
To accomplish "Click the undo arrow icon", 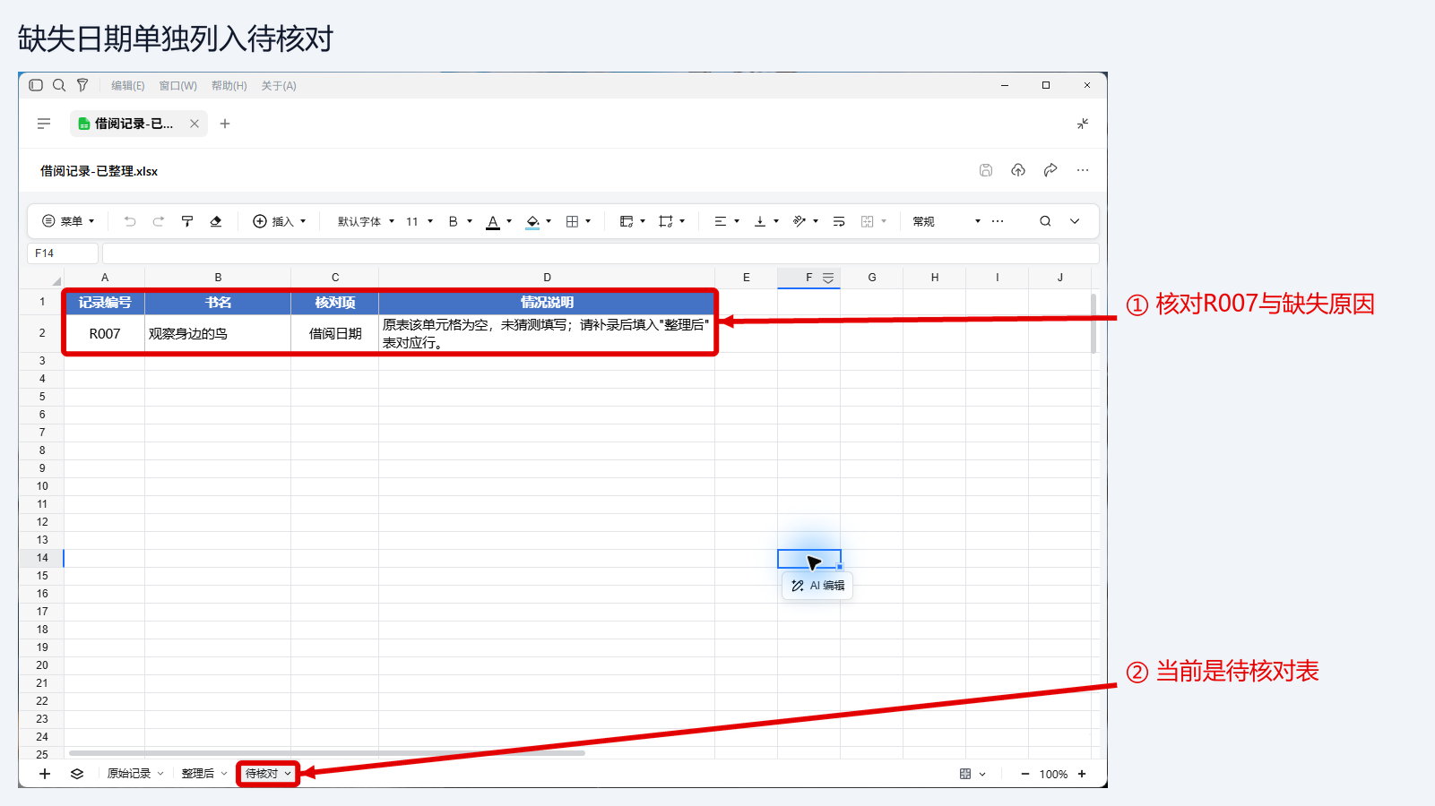I will pos(130,221).
